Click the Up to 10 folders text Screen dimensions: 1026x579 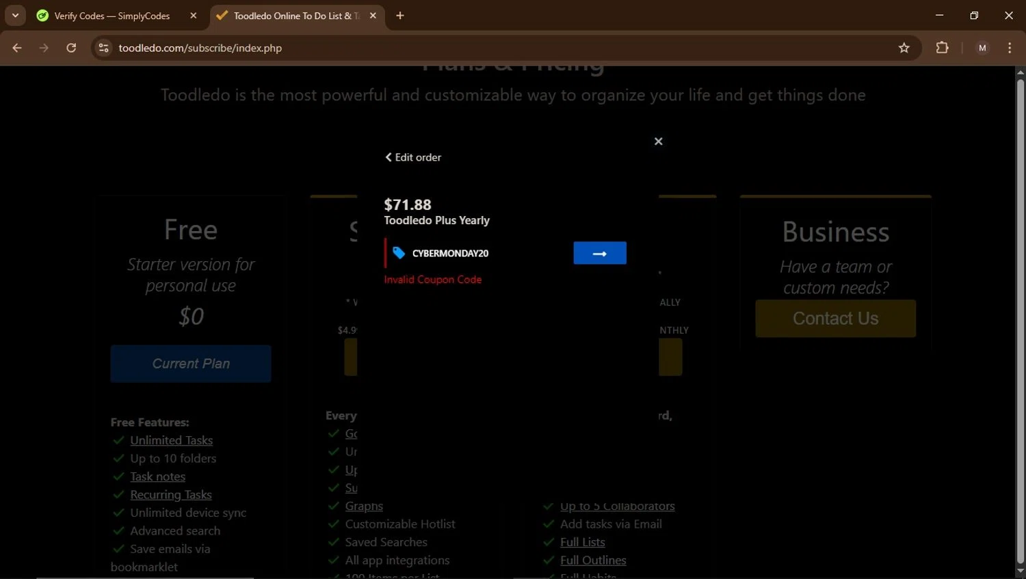click(173, 458)
